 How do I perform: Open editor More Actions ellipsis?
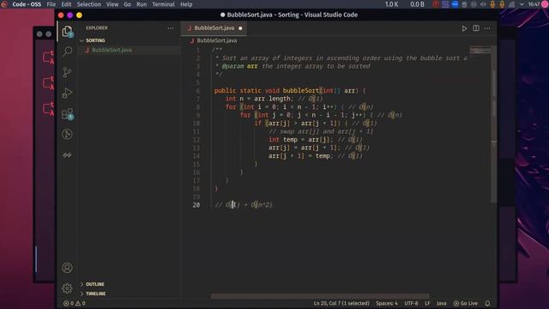point(487,28)
